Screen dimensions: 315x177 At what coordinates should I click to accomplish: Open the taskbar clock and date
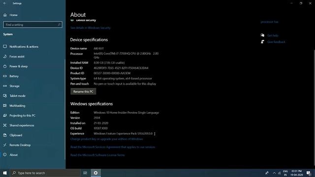coord(296,173)
